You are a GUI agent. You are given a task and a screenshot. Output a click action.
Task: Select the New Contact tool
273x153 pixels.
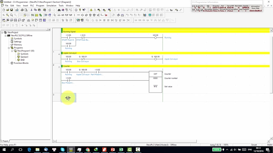click(59, 15)
